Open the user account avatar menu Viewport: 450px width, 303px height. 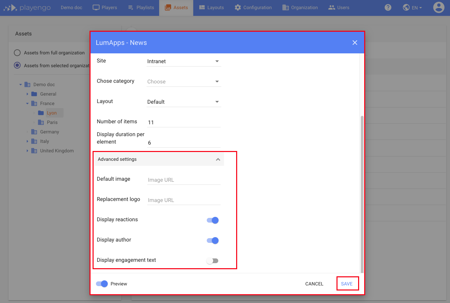coord(439,7)
